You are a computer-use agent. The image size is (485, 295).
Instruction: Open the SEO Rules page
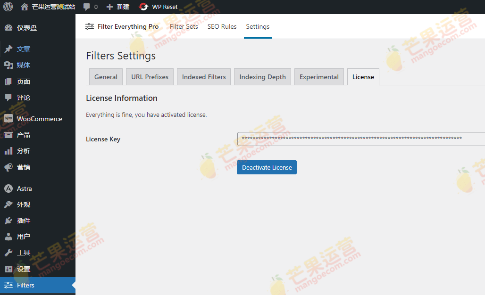(222, 26)
